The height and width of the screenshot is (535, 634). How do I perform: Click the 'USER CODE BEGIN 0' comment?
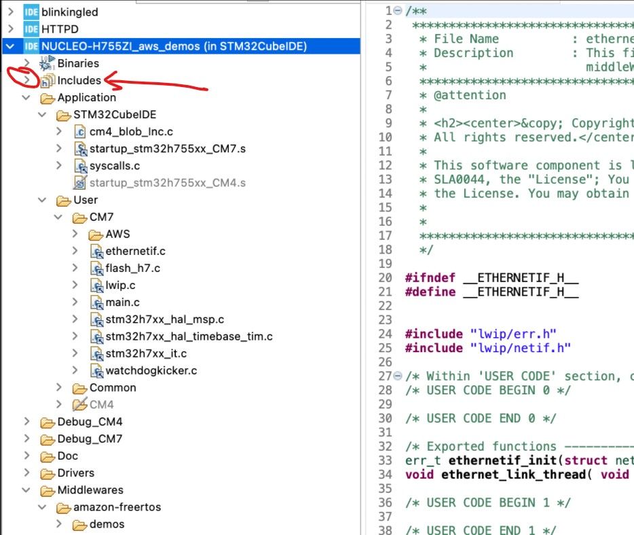[x=488, y=390]
